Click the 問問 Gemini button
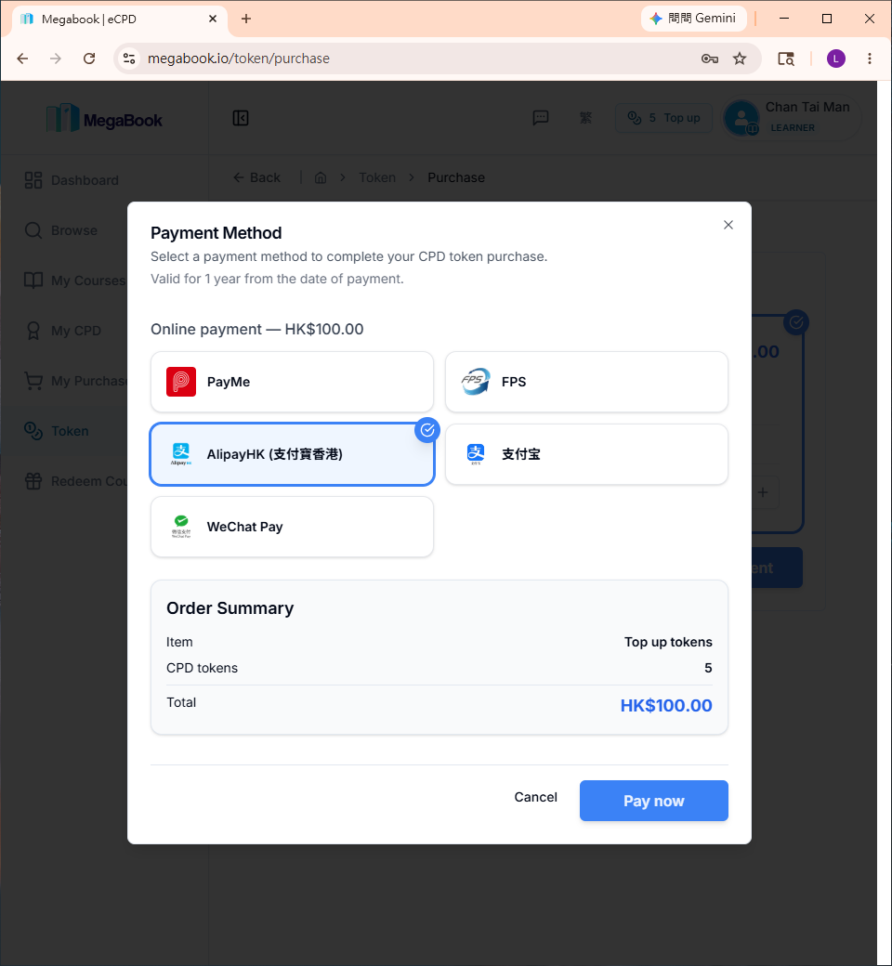This screenshot has height=966, width=892. coord(693,19)
